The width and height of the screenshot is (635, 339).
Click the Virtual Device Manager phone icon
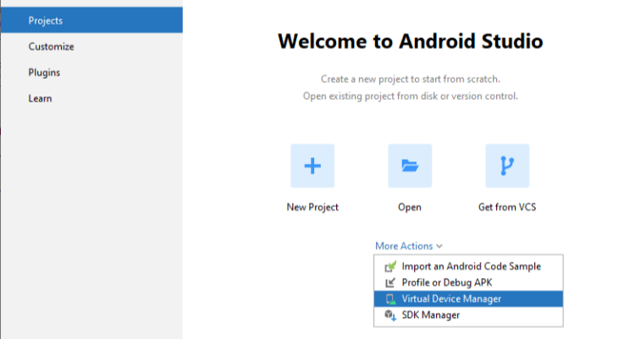[x=390, y=299]
